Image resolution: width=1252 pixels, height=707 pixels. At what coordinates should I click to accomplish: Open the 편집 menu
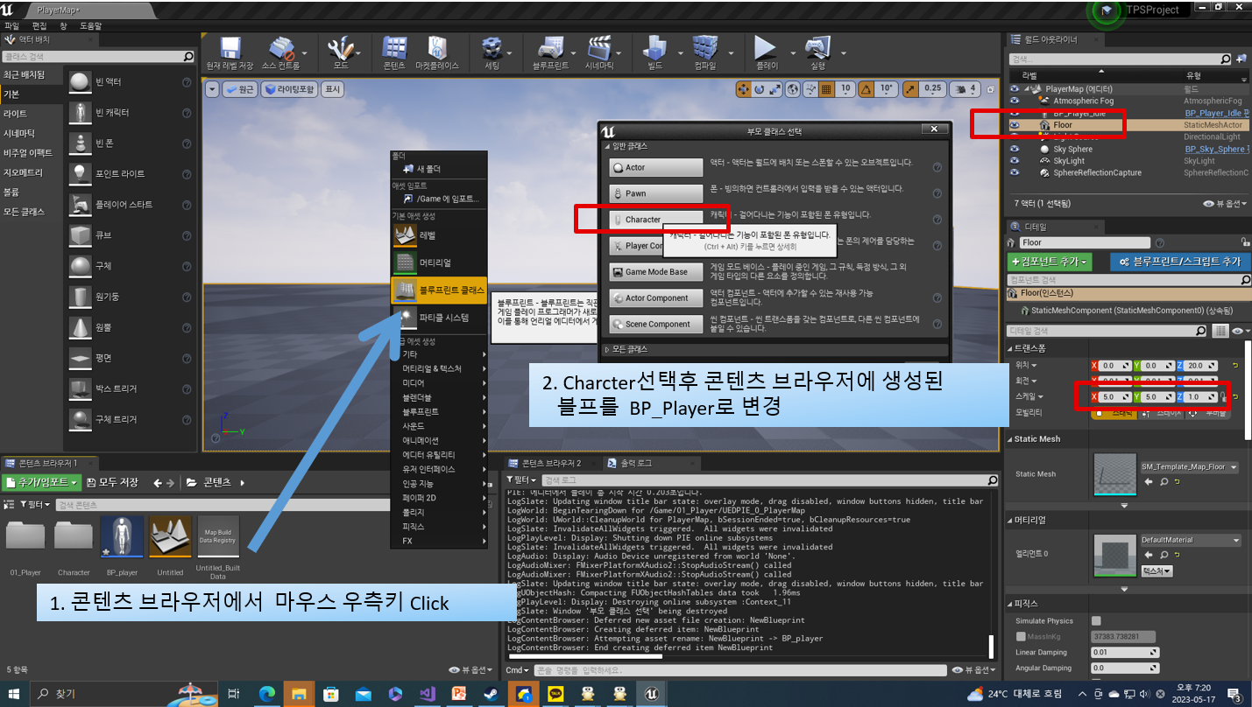(39, 26)
